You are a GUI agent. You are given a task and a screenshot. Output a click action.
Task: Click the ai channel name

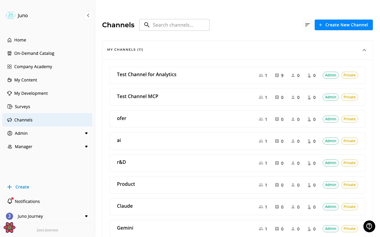pyautogui.click(x=119, y=140)
